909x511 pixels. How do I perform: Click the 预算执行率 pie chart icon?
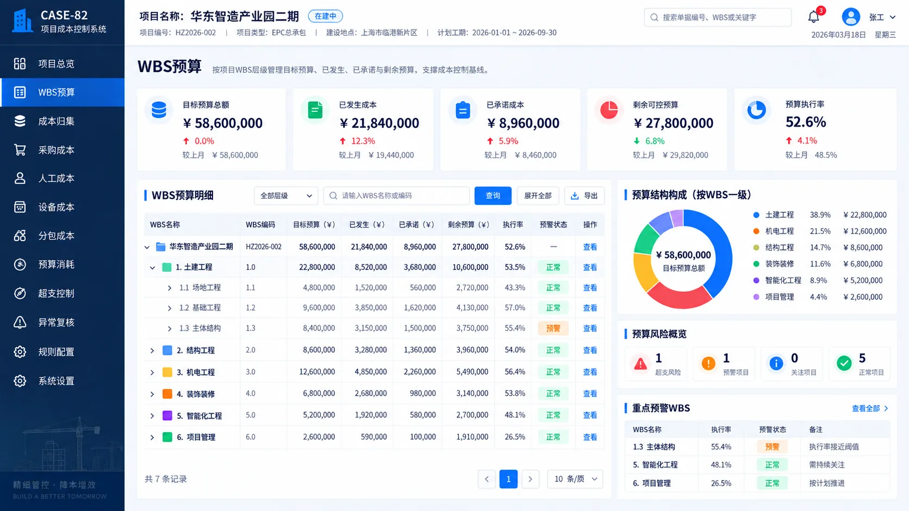(756, 110)
